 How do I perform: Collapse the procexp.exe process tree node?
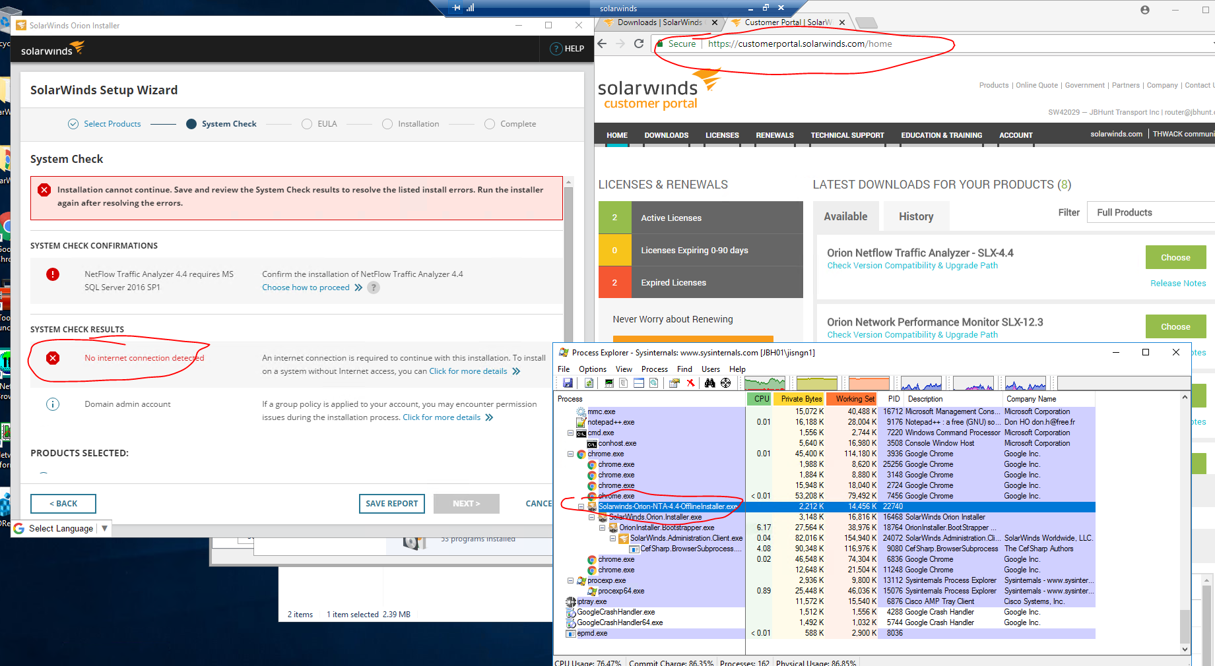pos(571,580)
